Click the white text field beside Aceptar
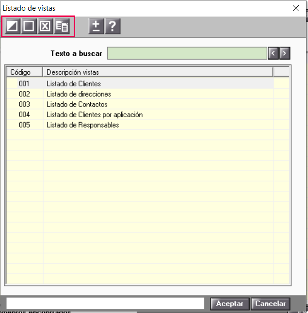The height and width of the screenshot is (313, 308). pyautogui.click(x=105, y=303)
